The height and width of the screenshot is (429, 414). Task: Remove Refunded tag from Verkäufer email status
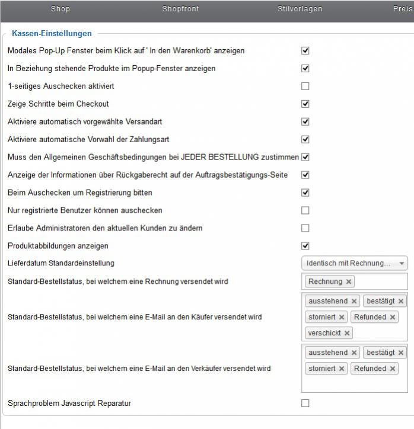[393, 369]
